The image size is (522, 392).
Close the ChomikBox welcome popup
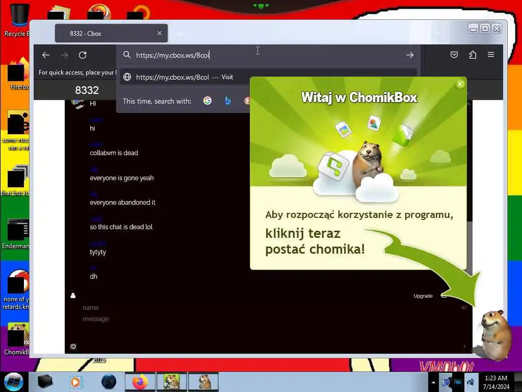click(x=460, y=84)
